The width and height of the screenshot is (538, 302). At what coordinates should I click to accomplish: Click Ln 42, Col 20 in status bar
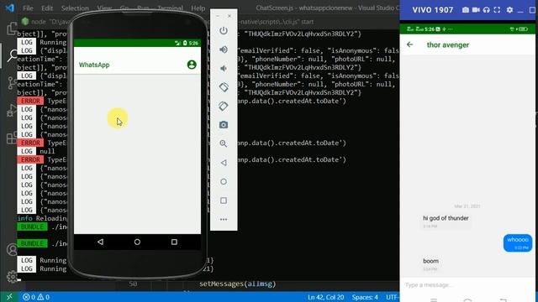point(325,297)
